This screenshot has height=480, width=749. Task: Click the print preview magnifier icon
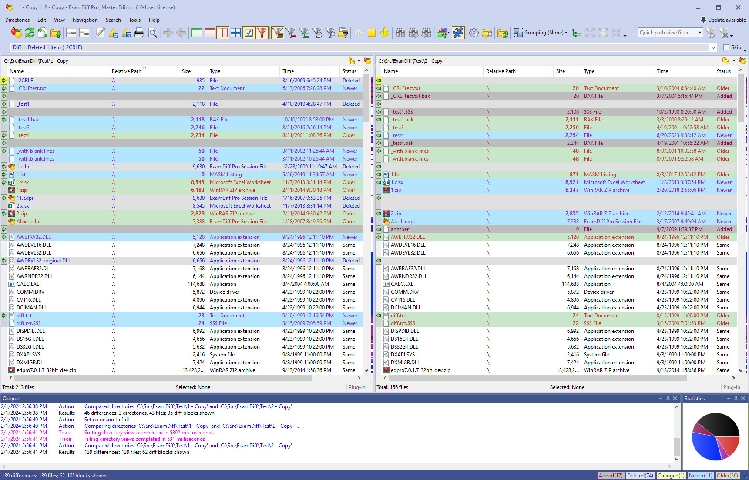[x=153, y=33]
